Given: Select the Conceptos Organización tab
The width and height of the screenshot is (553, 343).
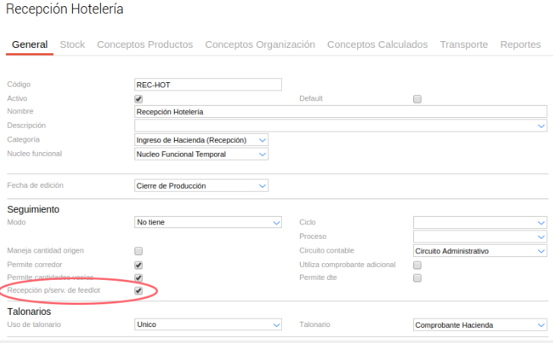Looking at the screenshot, I should click(260, 45).
